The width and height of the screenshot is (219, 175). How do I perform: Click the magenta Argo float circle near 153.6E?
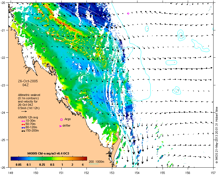pos(128,14)
